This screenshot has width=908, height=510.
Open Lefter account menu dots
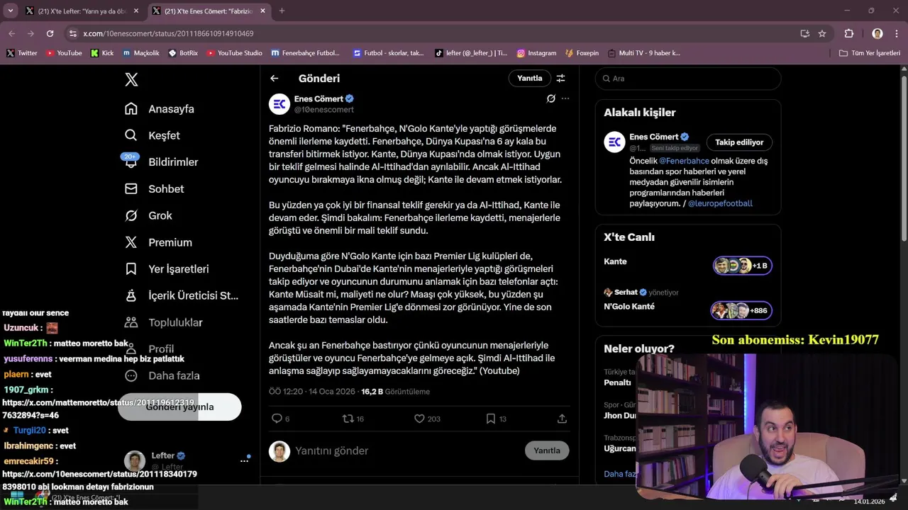244,460
